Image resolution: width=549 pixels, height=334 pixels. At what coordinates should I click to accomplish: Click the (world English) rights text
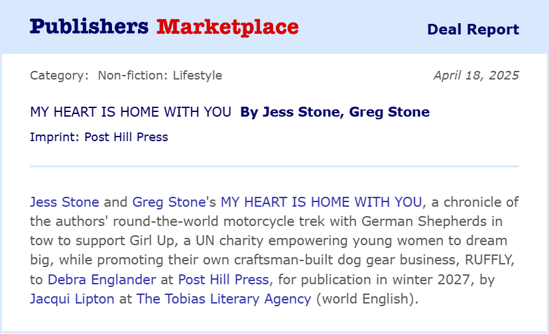pyautogui.click(x=367, y=299)
